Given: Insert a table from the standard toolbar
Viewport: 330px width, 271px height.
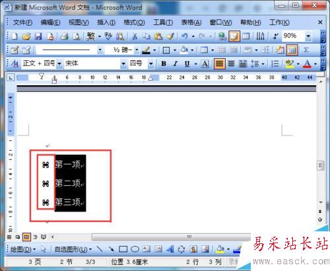Looking at the screenshot, I should pos(246,36).
